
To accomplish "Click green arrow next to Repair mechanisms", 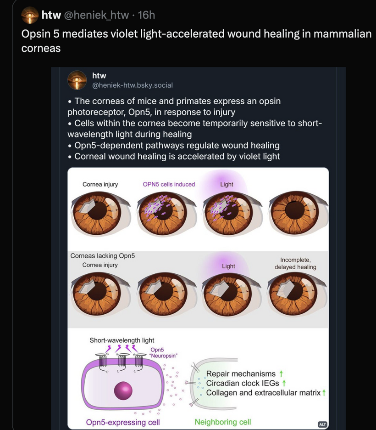I will [x=281, y=373].
